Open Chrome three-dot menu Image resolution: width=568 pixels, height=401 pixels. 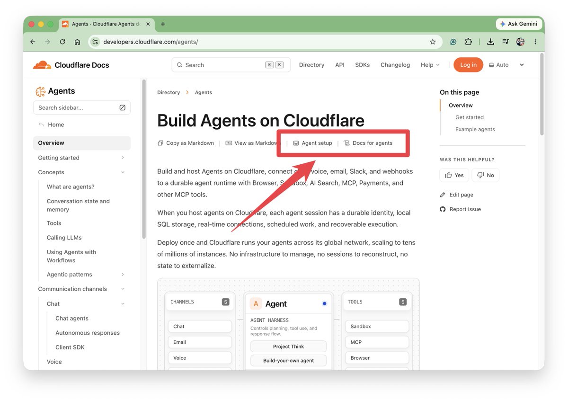tap(535, 42)
